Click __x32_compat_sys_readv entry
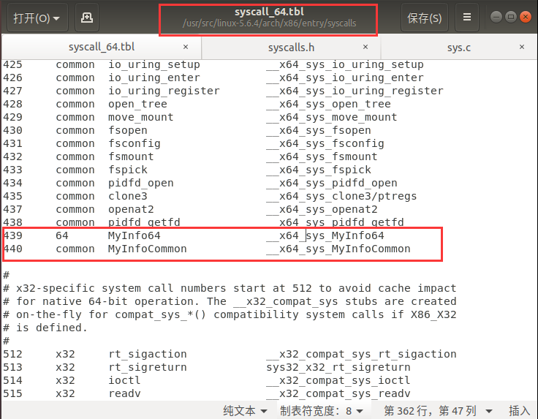538x419 pixels. coord(338,393)
